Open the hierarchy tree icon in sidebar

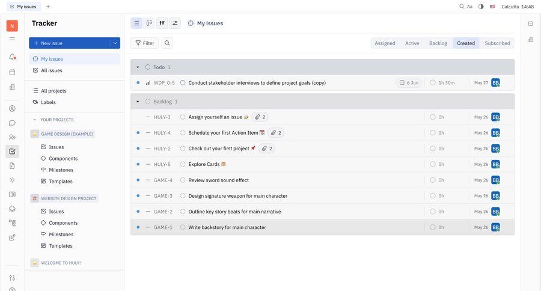[12, 223]
